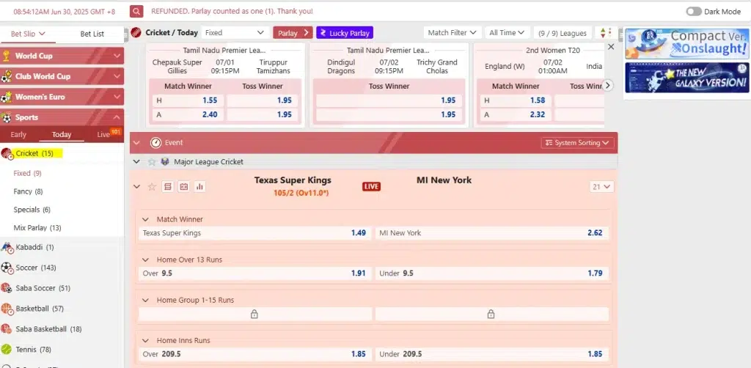The image size is (751, 368).
Task: Open the Mix Parlay (13) submenu item
Action: [x=37, y=228]
